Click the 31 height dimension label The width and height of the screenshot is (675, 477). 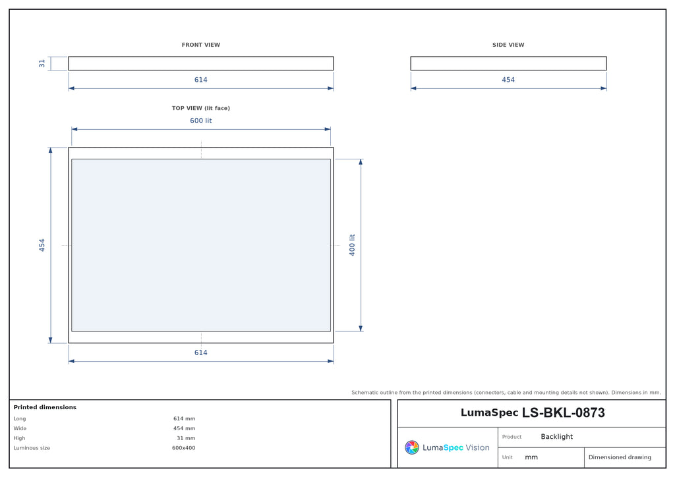point(42,63)
